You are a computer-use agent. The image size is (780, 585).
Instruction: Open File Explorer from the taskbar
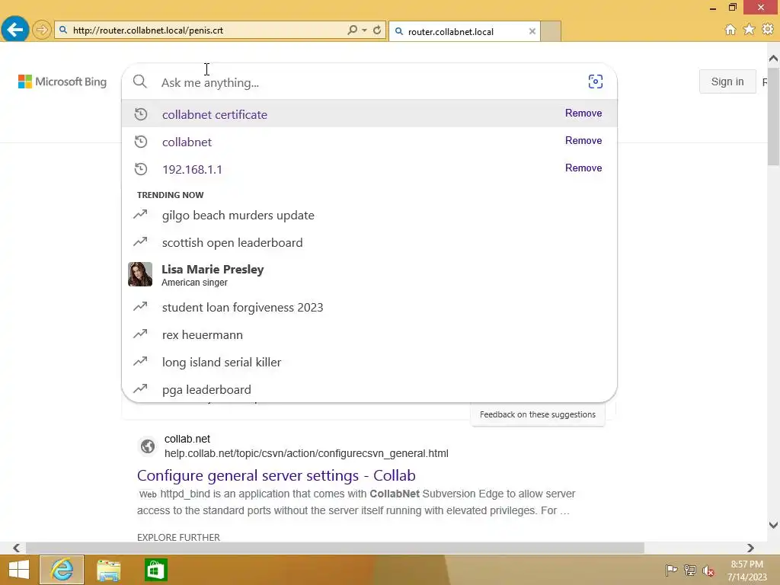click(x=108, y=570)
